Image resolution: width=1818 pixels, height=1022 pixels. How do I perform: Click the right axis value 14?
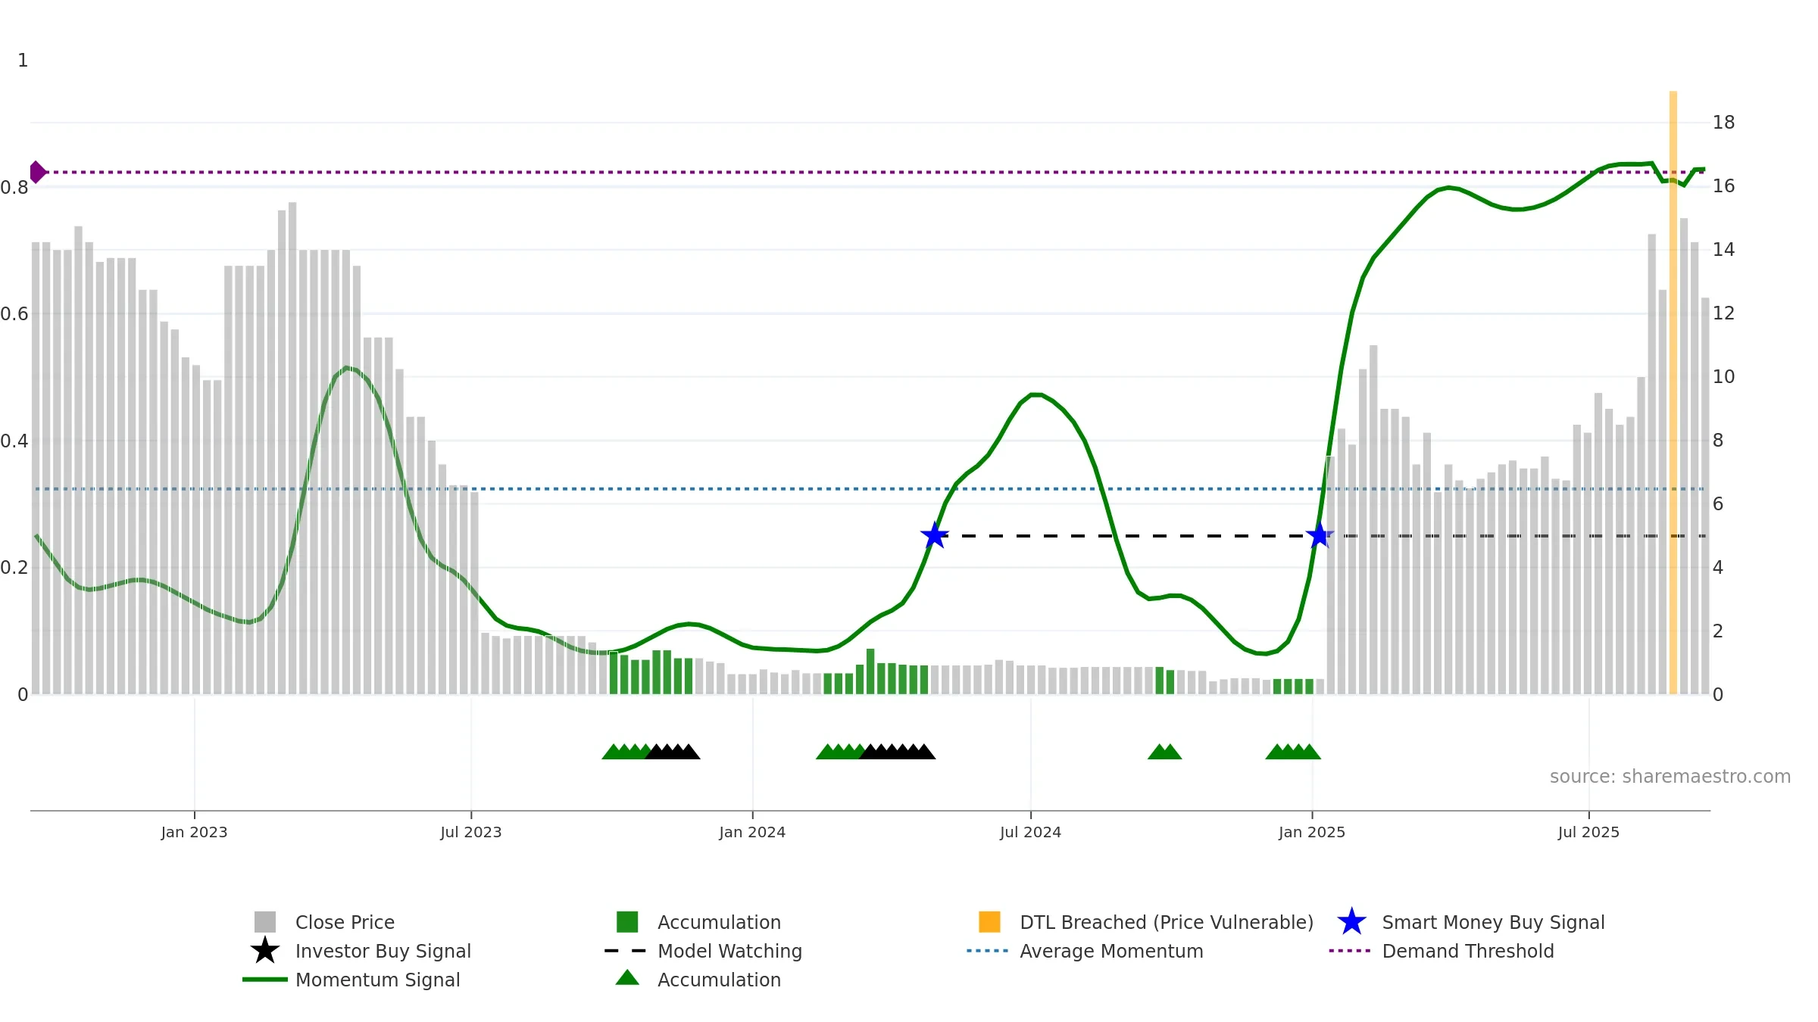click(x=1723, y=249)
